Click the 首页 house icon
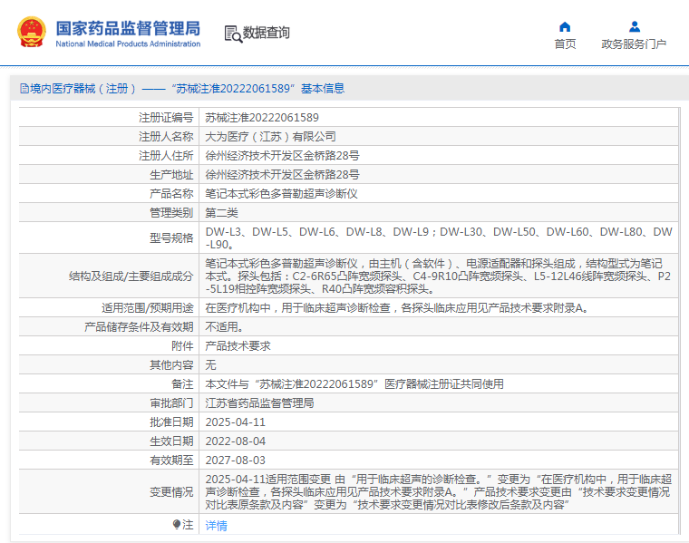The width and height of the screenshot is (689, 543). coord(565,27)
